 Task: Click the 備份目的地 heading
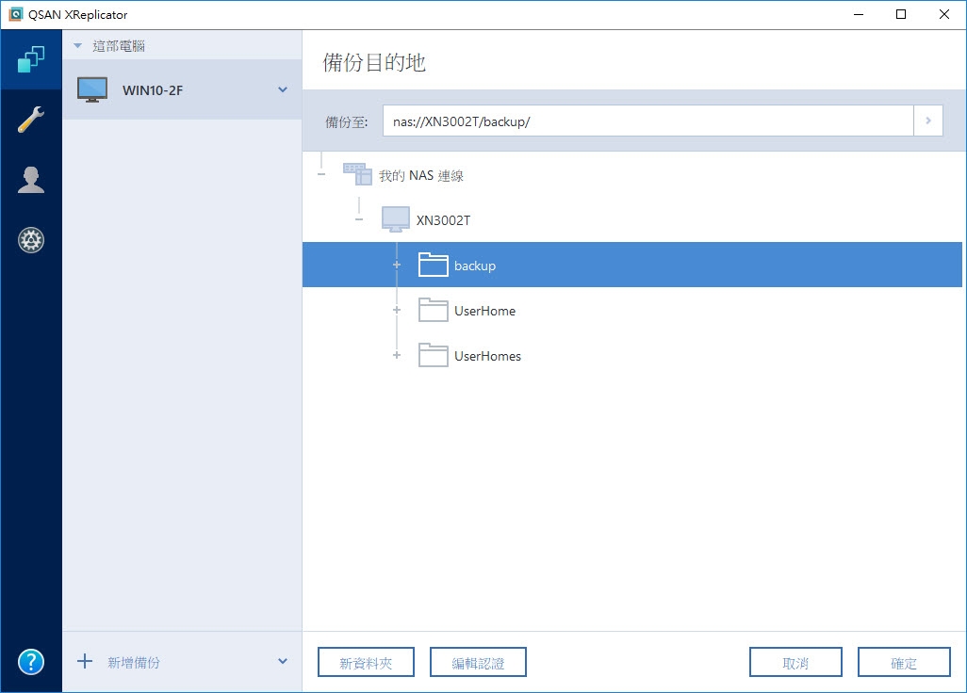coord(374,62)
